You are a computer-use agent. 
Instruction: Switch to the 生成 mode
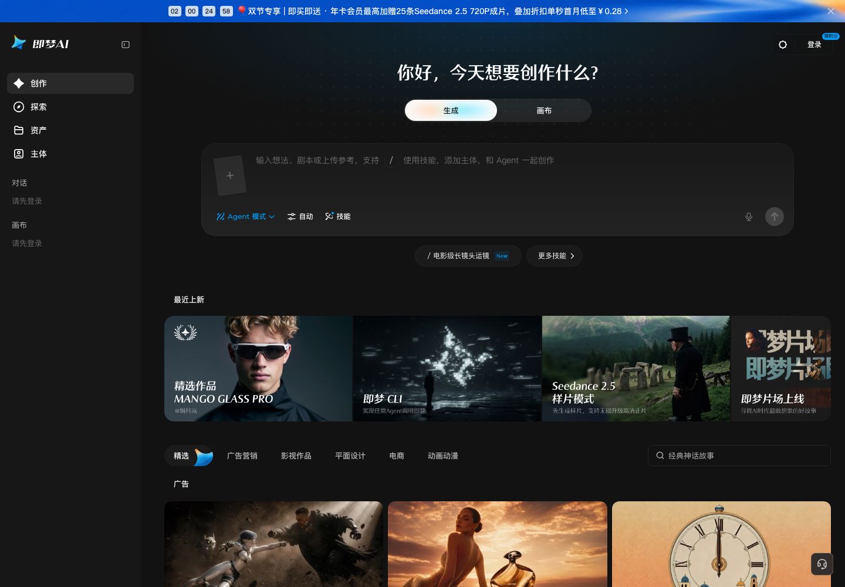451,110
